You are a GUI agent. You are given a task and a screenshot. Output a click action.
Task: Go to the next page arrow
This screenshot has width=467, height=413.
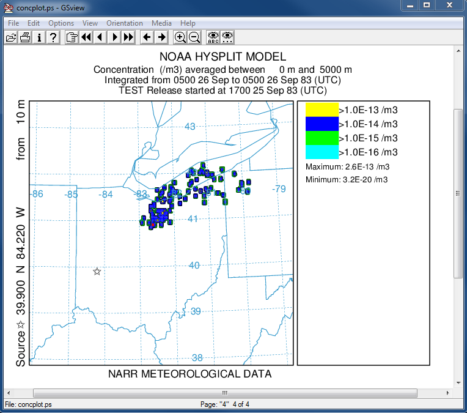pos(114,37)
